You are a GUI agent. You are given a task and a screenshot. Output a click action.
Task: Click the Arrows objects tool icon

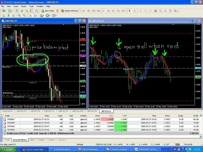pyautogui.click(x=175, y=11)
